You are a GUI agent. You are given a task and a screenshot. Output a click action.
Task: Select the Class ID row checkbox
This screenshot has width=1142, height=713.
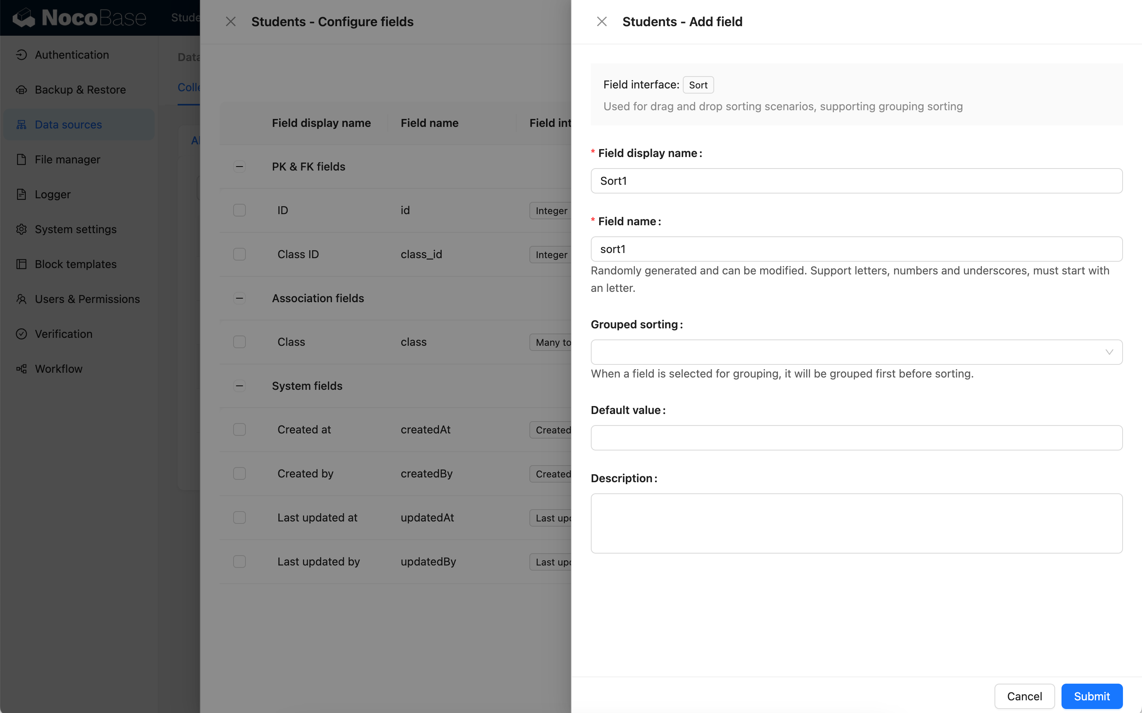point(240,254)
